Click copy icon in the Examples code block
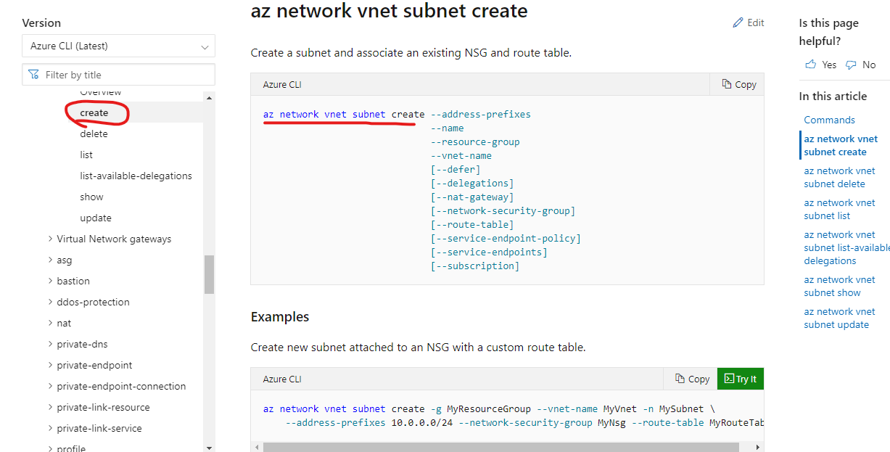 pos(680,379)
